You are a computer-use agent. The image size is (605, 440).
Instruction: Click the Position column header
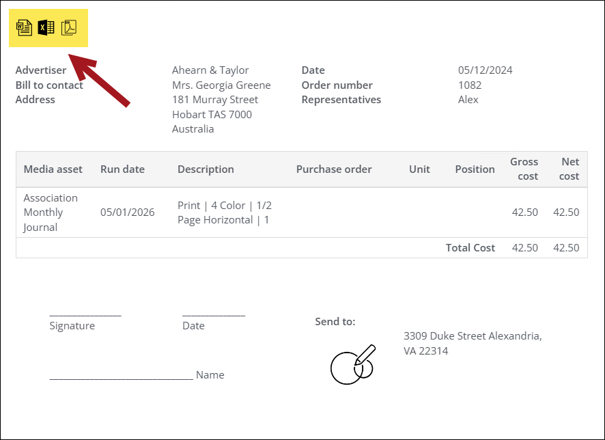click(x=475, y=169)
